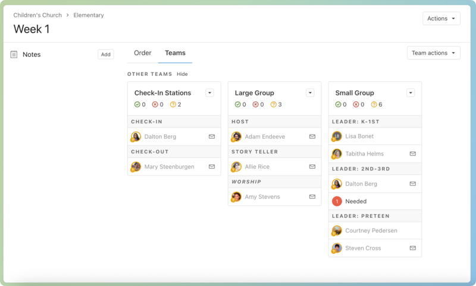Click the mail icon for Allie Rice
This screenshot has height=286, width=476.
[312, 167]
